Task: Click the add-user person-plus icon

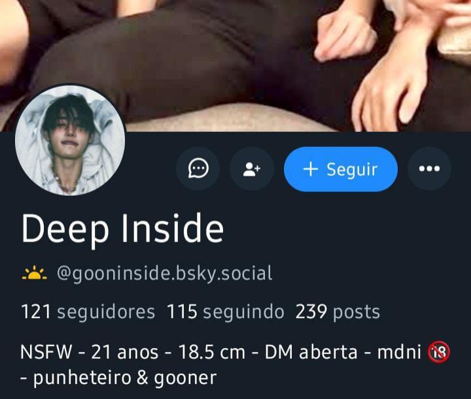Action: [252, 168]
